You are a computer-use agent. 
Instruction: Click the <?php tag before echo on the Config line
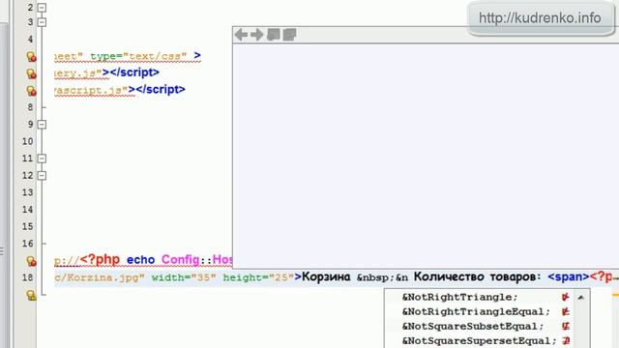(x=100, y=260)
